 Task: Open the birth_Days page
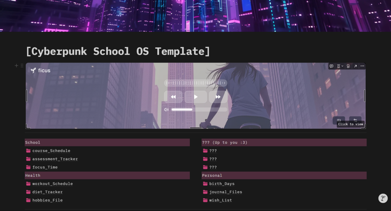tap(222, 184)
